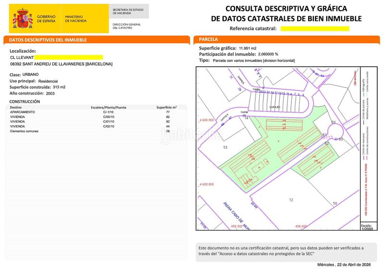This screenshot has height=271, width=384.
Task: Select the Datos Descriptivos del Inmueble header
Action: (x=96, y=40)
